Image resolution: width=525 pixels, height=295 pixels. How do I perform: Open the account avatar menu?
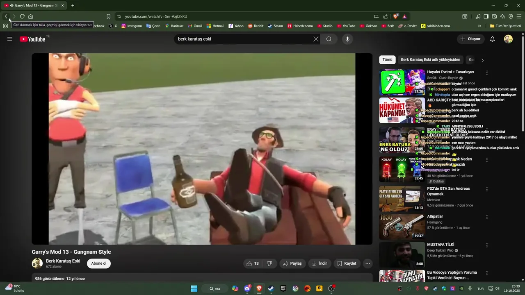point(508,39)
